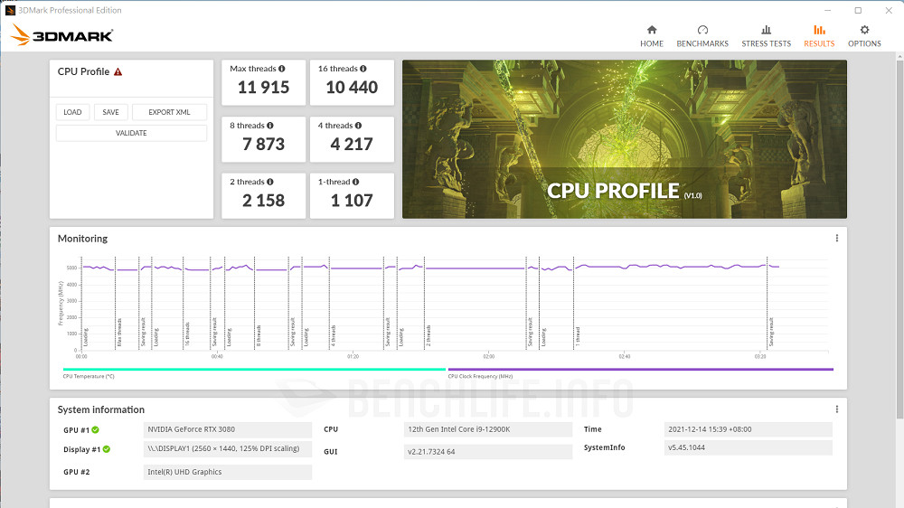Open the OPTIONS tab
904x508 pixels.
click(864, 36)
